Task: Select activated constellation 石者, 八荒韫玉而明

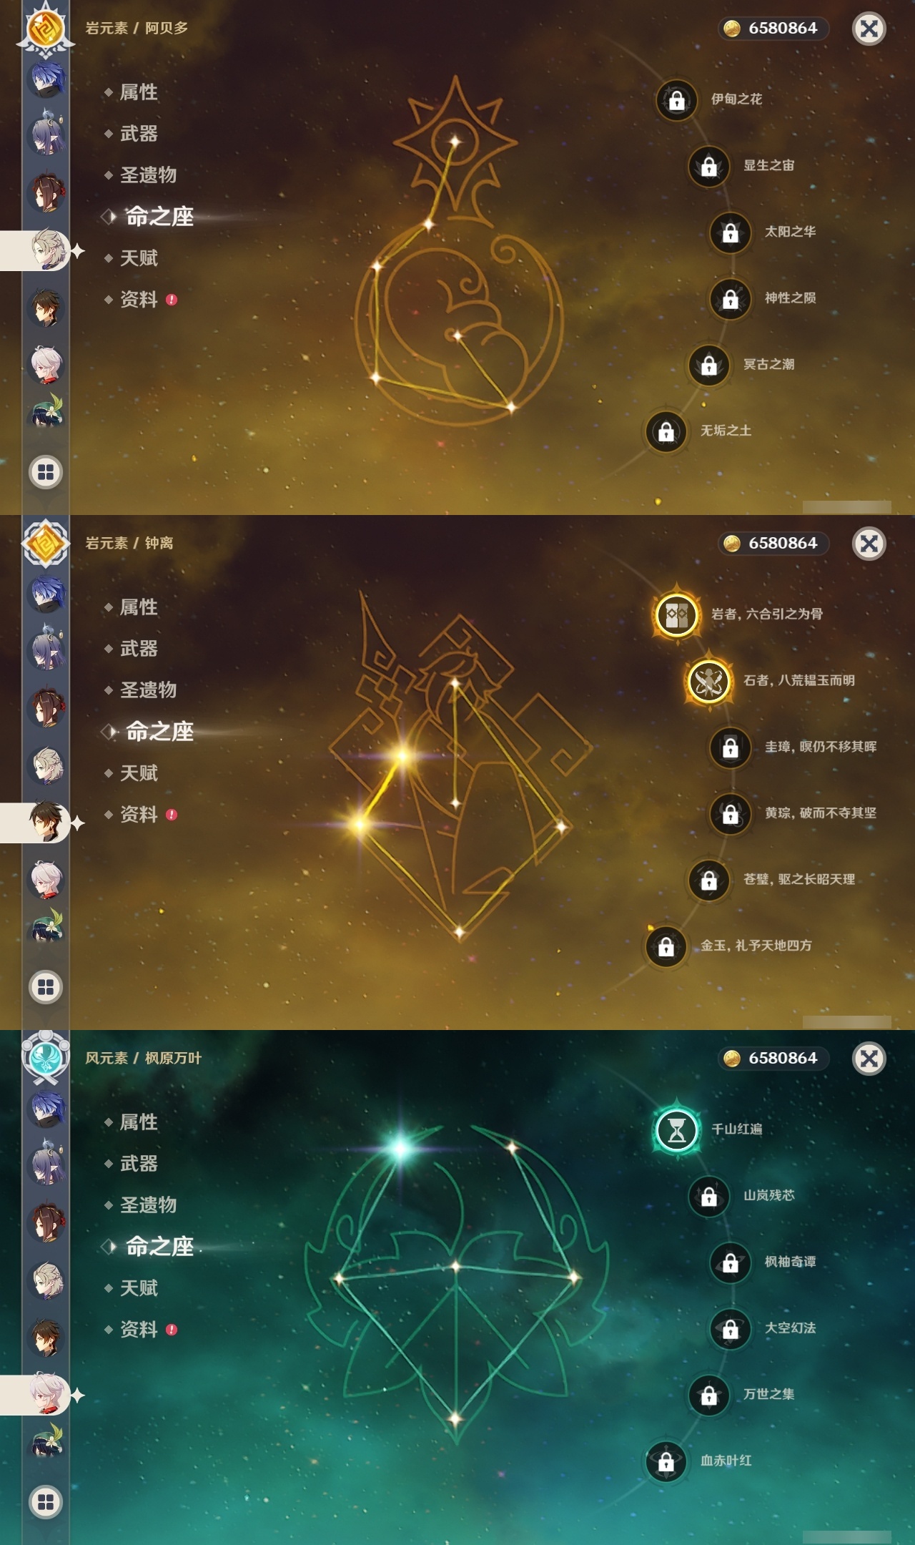Action: 708,681
